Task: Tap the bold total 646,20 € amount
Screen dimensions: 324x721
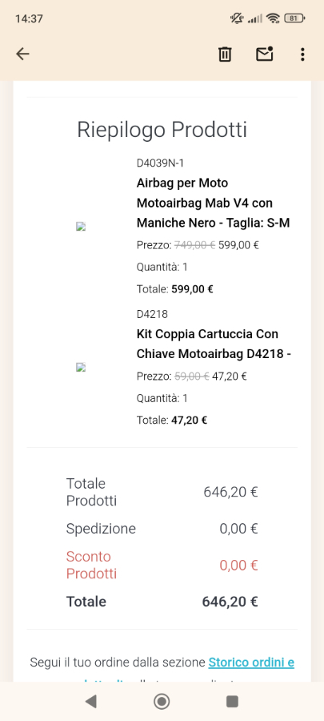Action: [x=230, y=602]
